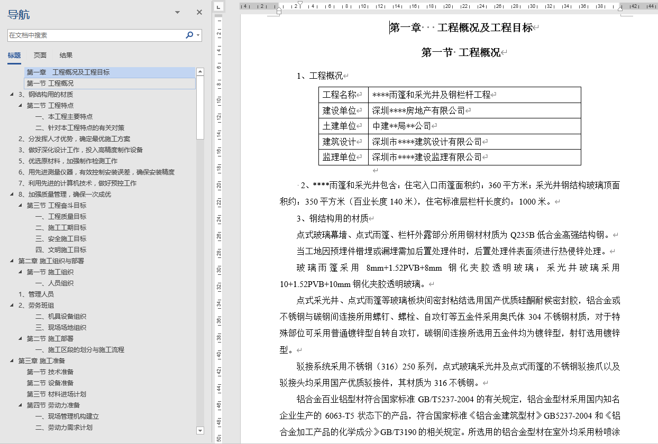Screen dimensions: 658x444
Task: Close the navigation pane with X icon
Action: tap(199, 12)
